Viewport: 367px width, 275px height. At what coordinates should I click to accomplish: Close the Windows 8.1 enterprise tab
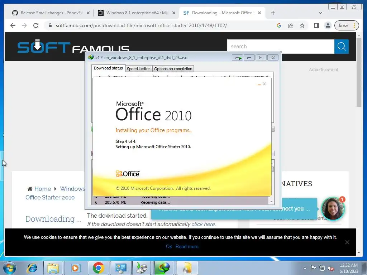coord(174,13)
